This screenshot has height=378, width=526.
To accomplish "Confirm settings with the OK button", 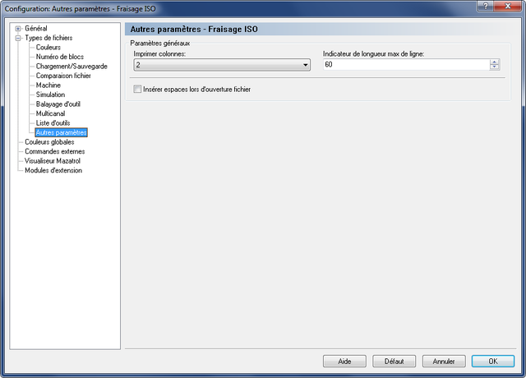I will click(x=493, y=362).
